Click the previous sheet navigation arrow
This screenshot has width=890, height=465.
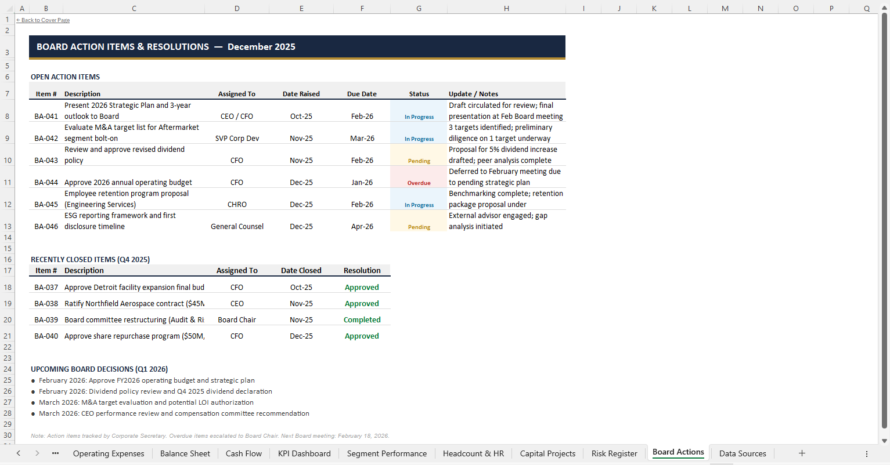pos(18,453)
